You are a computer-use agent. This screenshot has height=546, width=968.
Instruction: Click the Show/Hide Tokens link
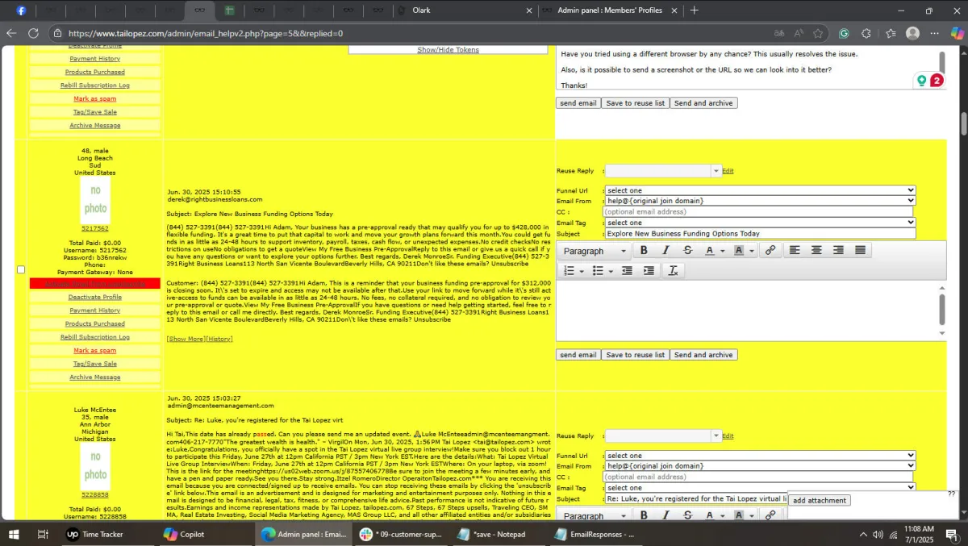(x=448, y=50)
